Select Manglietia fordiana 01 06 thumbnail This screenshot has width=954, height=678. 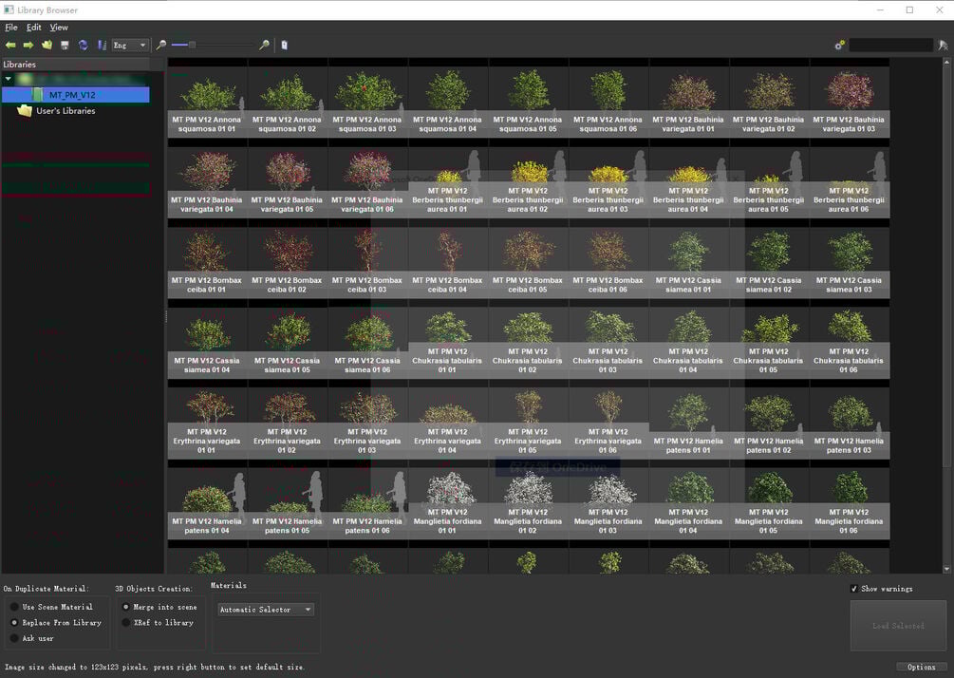click(850, 503)
